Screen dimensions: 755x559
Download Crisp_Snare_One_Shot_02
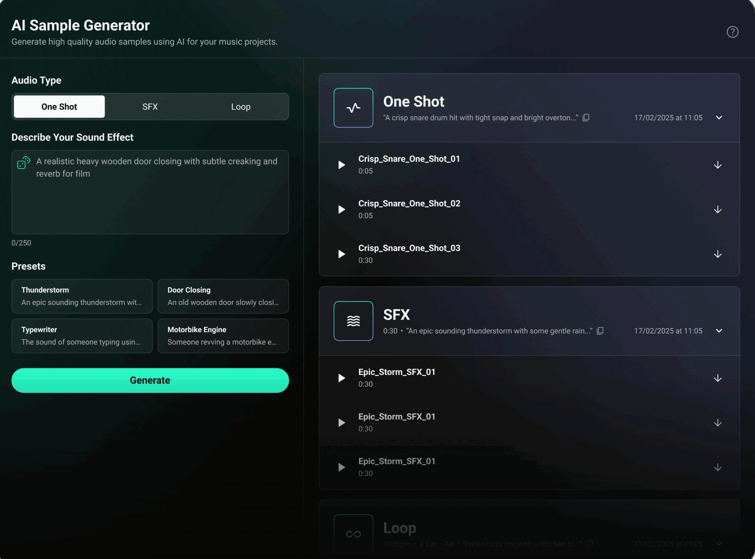(718, 209)
